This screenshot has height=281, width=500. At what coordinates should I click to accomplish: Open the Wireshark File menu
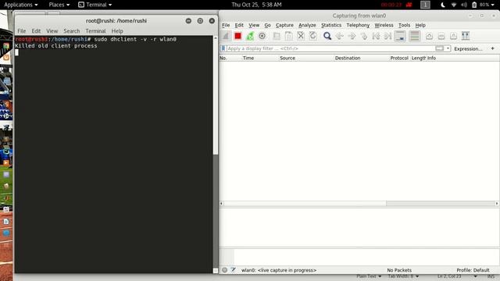pos(226,25)
